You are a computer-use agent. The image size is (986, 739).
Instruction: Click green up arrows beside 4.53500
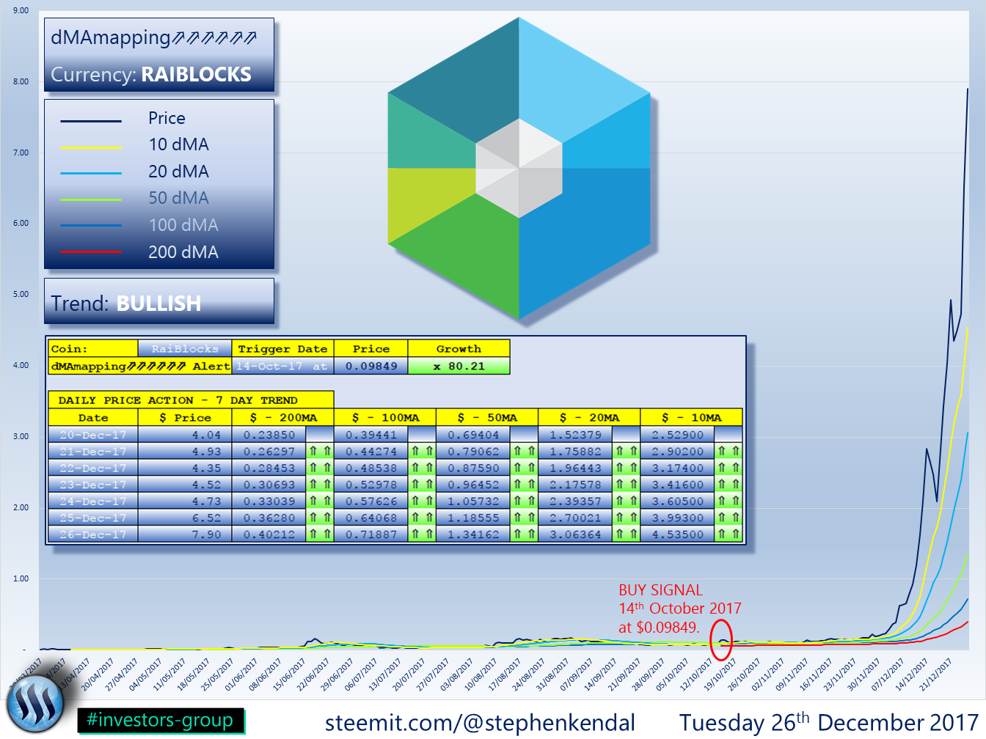tap(728, 534)
